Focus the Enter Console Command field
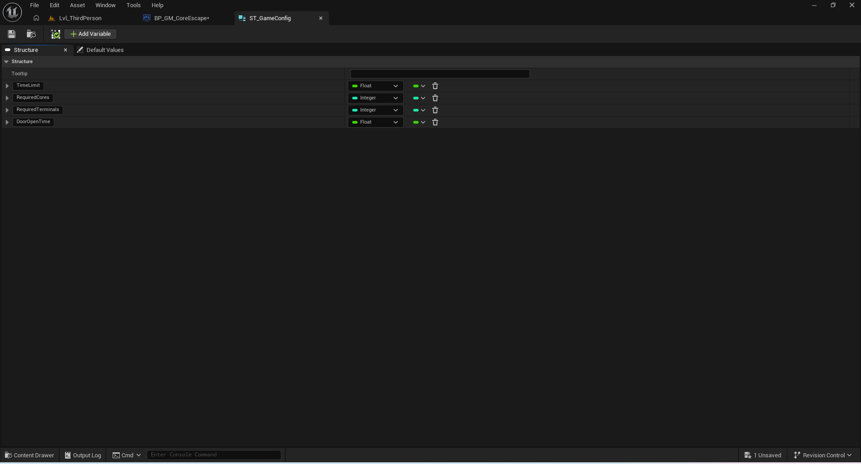861x464 pixels. (x=214, y=455)
